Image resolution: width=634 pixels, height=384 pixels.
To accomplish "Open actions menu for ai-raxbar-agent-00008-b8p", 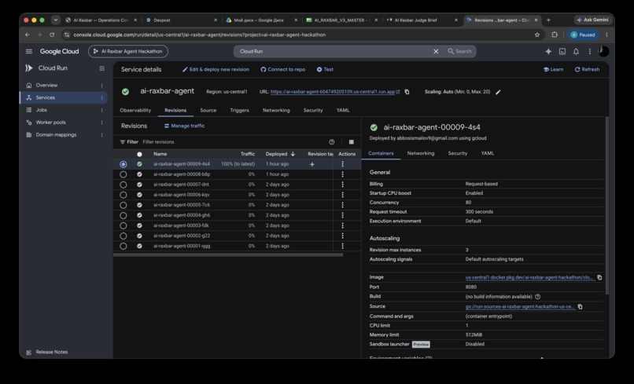I will click(342, 174).
